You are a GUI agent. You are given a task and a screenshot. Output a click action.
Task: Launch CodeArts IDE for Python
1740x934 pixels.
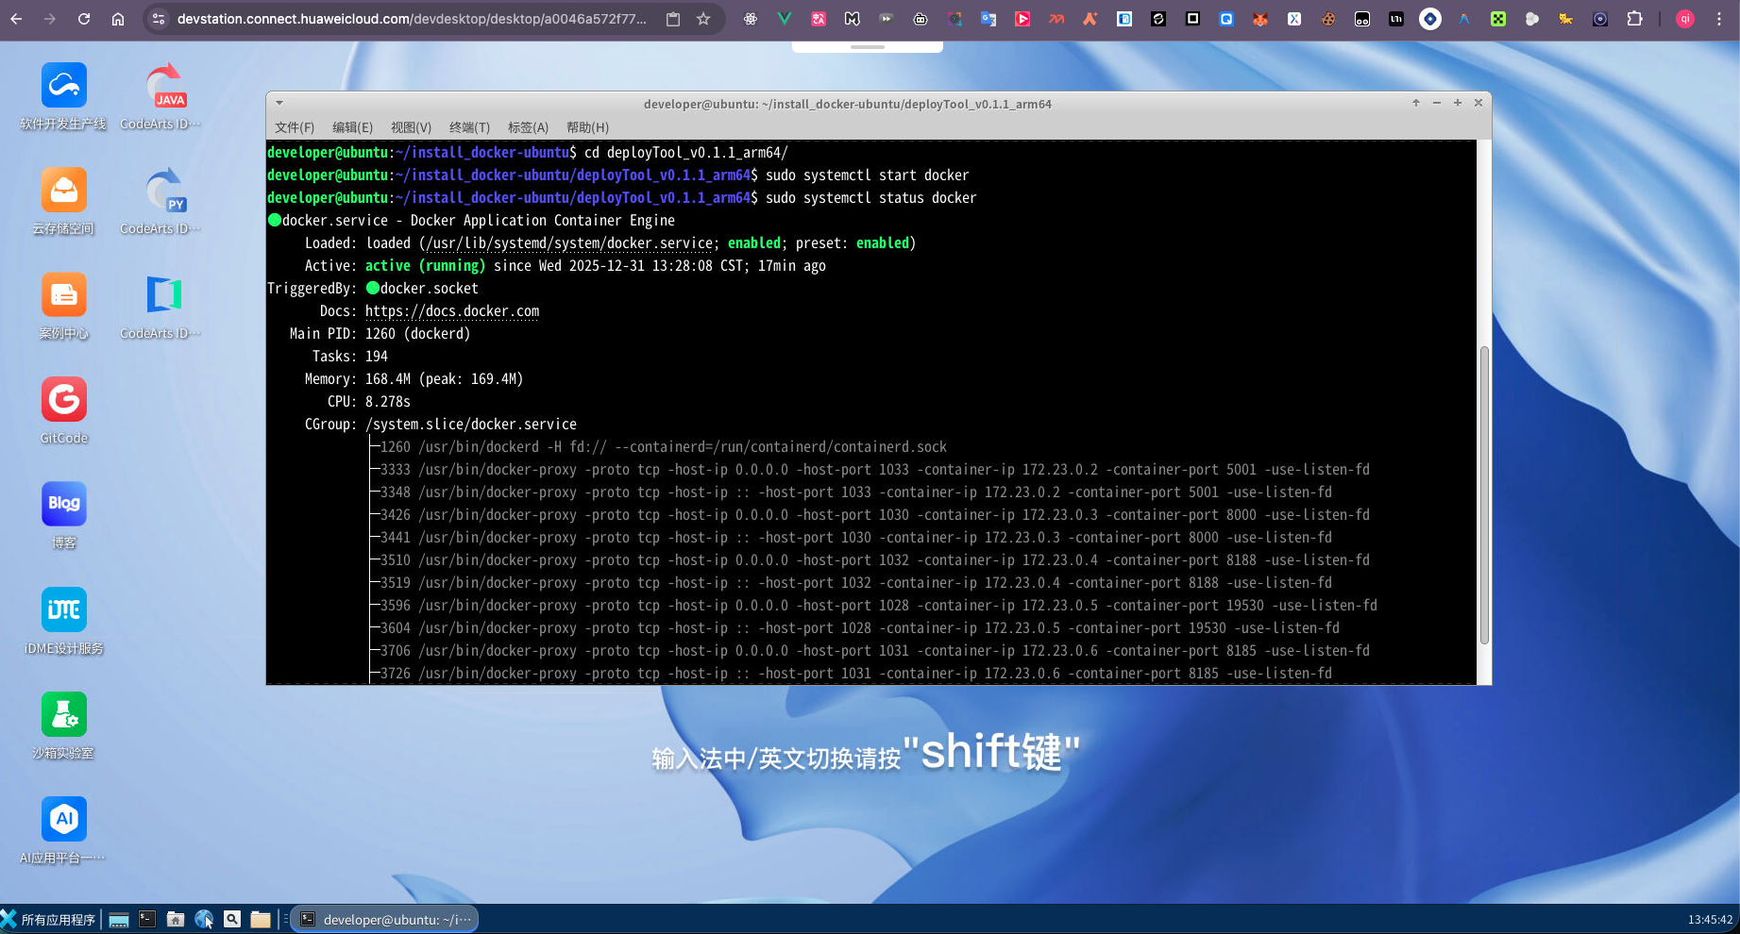tap(162, 190)
